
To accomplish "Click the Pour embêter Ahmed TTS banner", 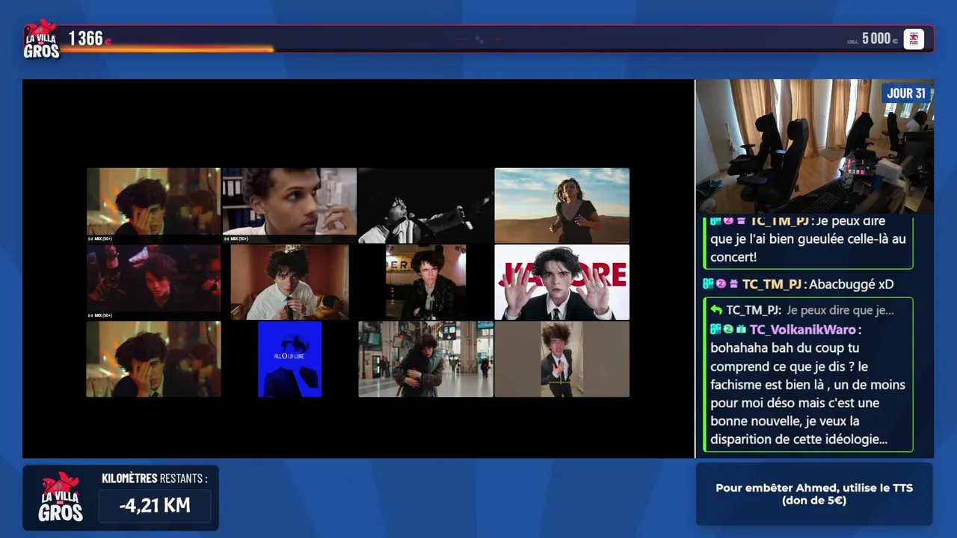I will click(x=814, y=494).
